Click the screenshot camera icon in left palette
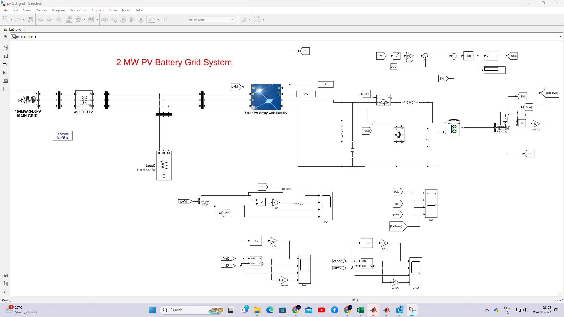Image resolution: width=564 pixels, height=317 pixels. 5,275
